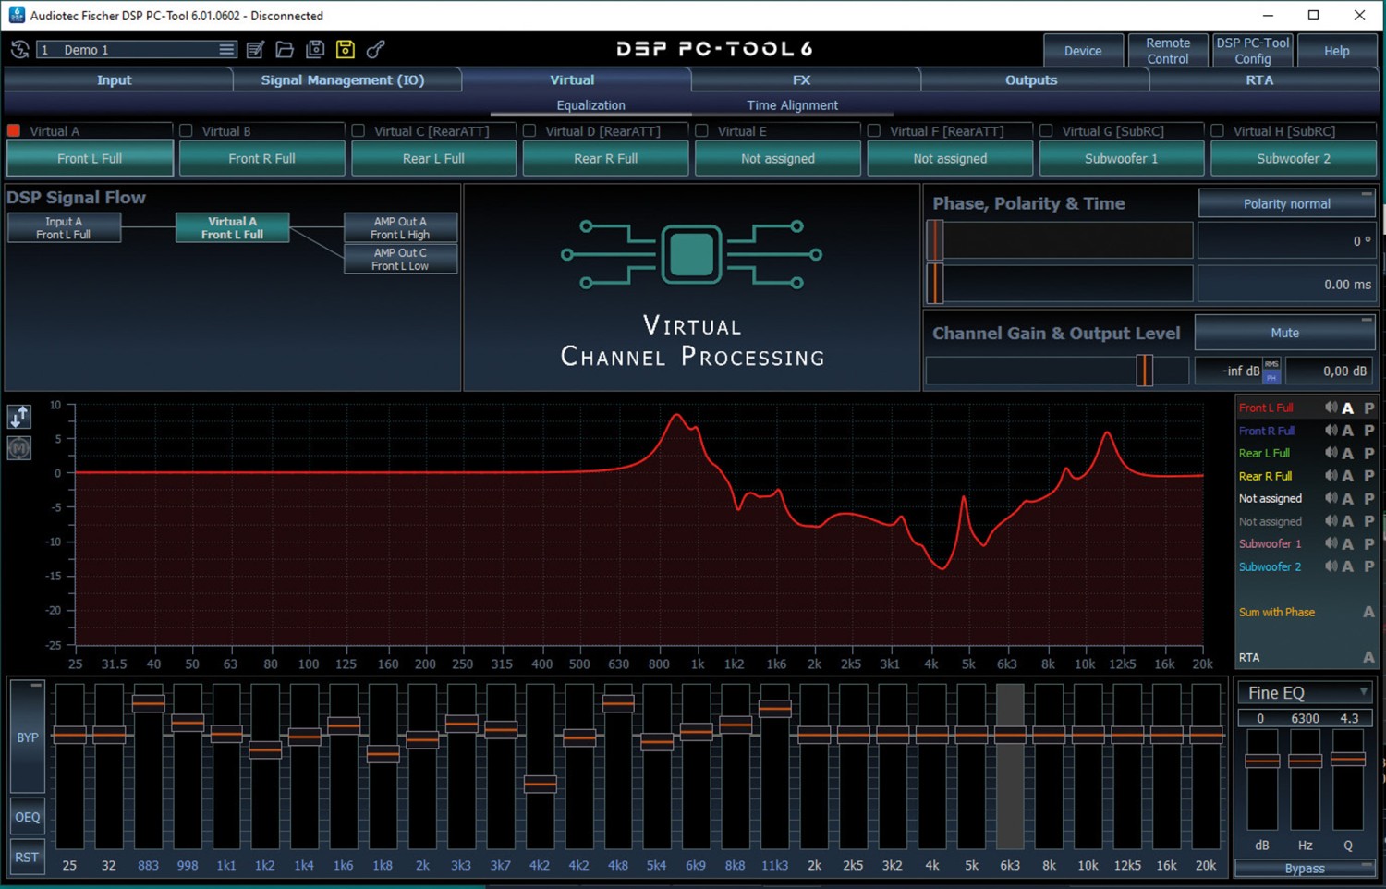The image size is (1386, 889).
Task: Select the Subwoofer 1 channel button
Action: [1121, 158]
